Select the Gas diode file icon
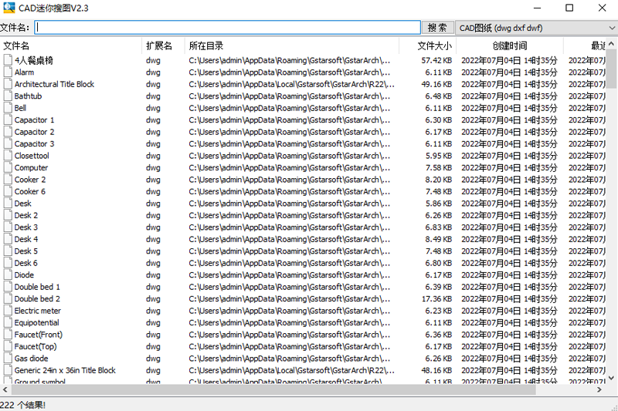Screen dimensions: 618x411 click(x=7, y=359)
